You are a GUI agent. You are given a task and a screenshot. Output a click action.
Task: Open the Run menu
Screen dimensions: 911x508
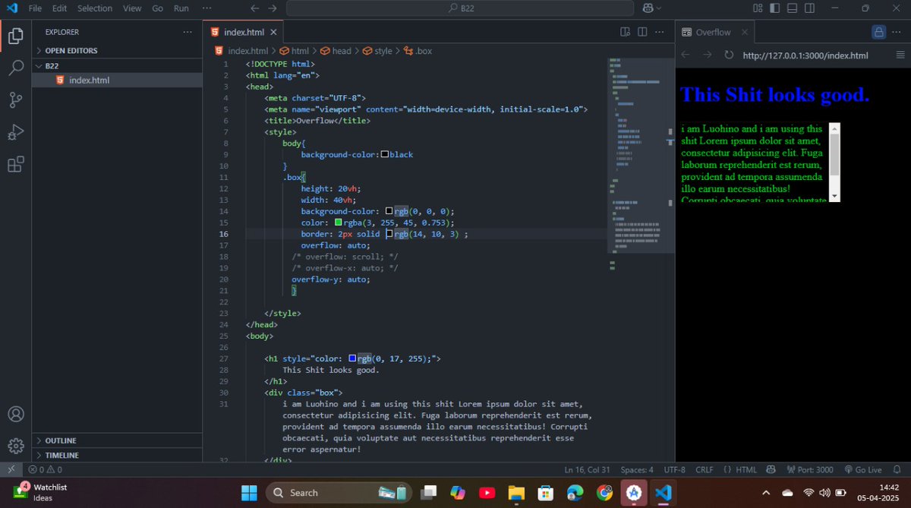click(181, 8)
